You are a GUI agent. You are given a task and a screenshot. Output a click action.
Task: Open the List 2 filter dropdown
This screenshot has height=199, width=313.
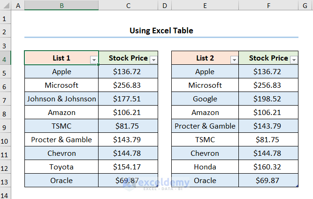[234, 60]
